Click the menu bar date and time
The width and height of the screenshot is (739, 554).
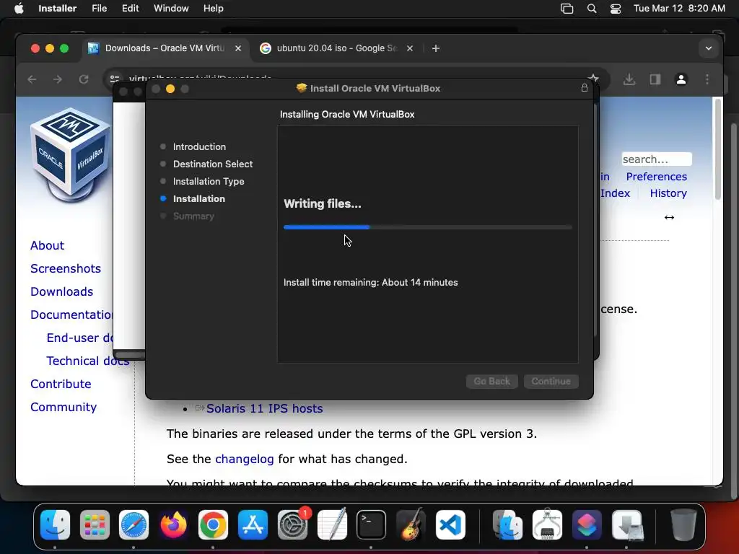679,9
